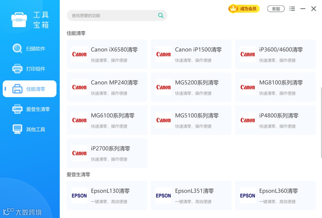Open Canon iP1500清零 card
Viewport: 322px width, 218px height.
coord(191,54)
